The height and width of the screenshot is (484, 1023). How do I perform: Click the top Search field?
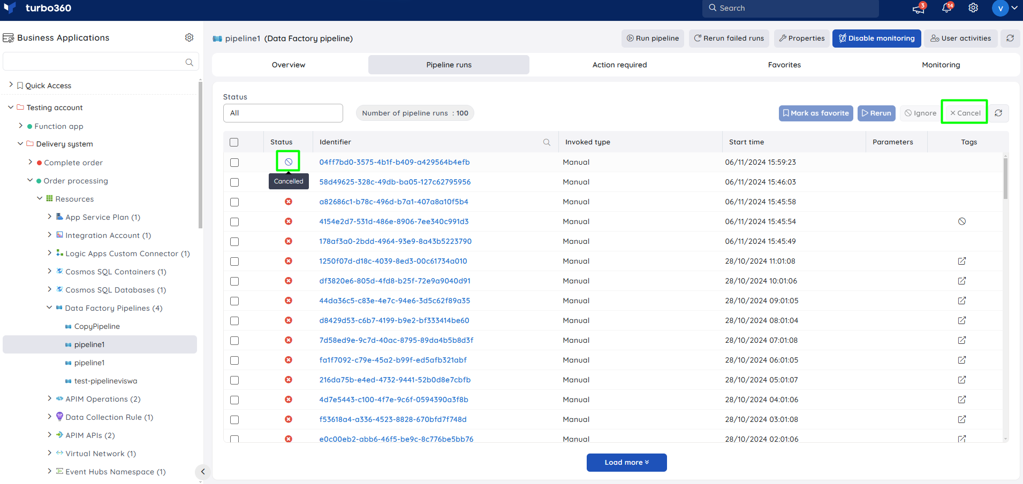pyautogui.click(x=790, y=8)
